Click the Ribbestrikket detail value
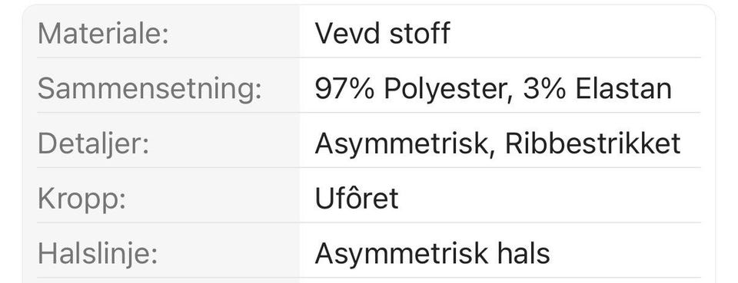Image resolution: width=738 pixels, height=283 pixels. [593, 143]
